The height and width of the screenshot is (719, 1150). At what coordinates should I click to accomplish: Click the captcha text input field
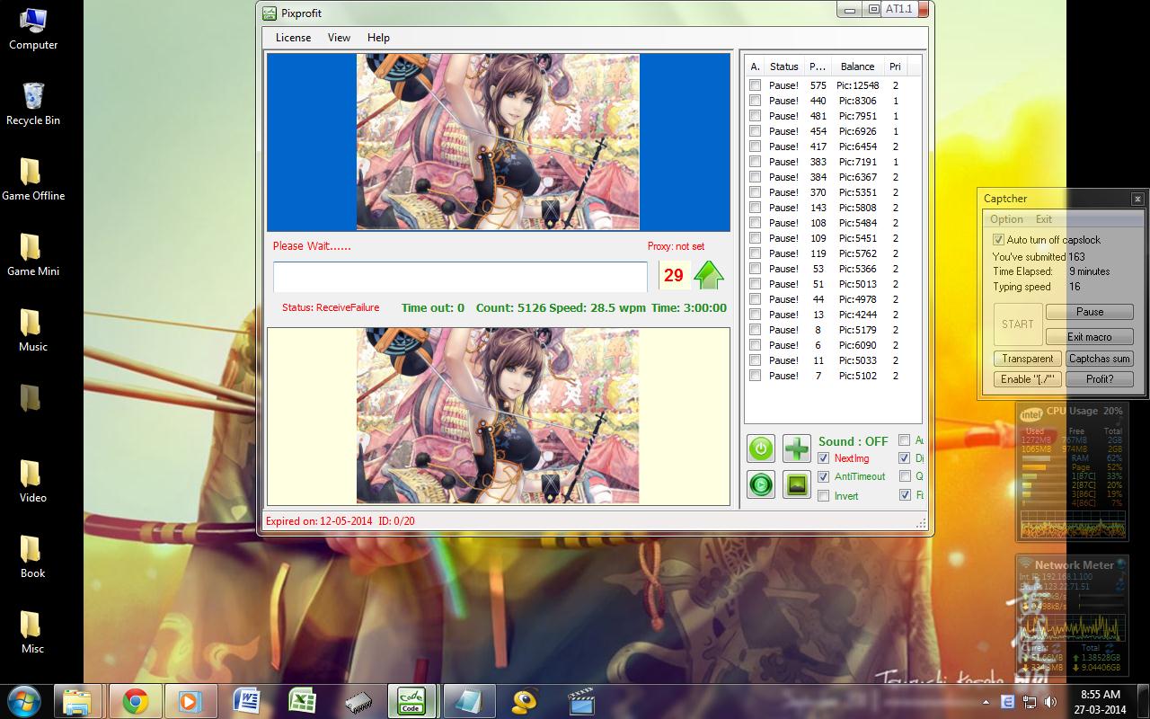click(x=460, y=276)
